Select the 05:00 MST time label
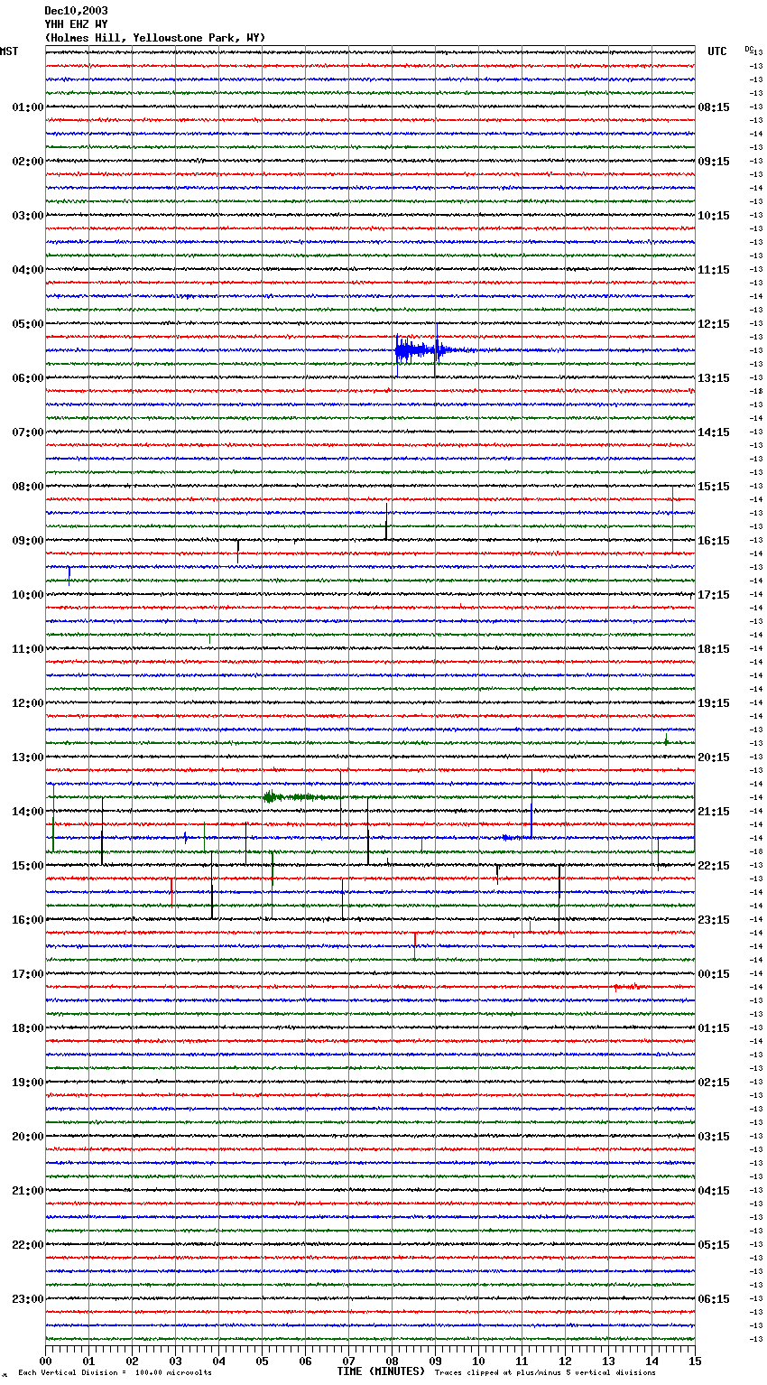Screen dimensions: 767x1385 [28, 324]
